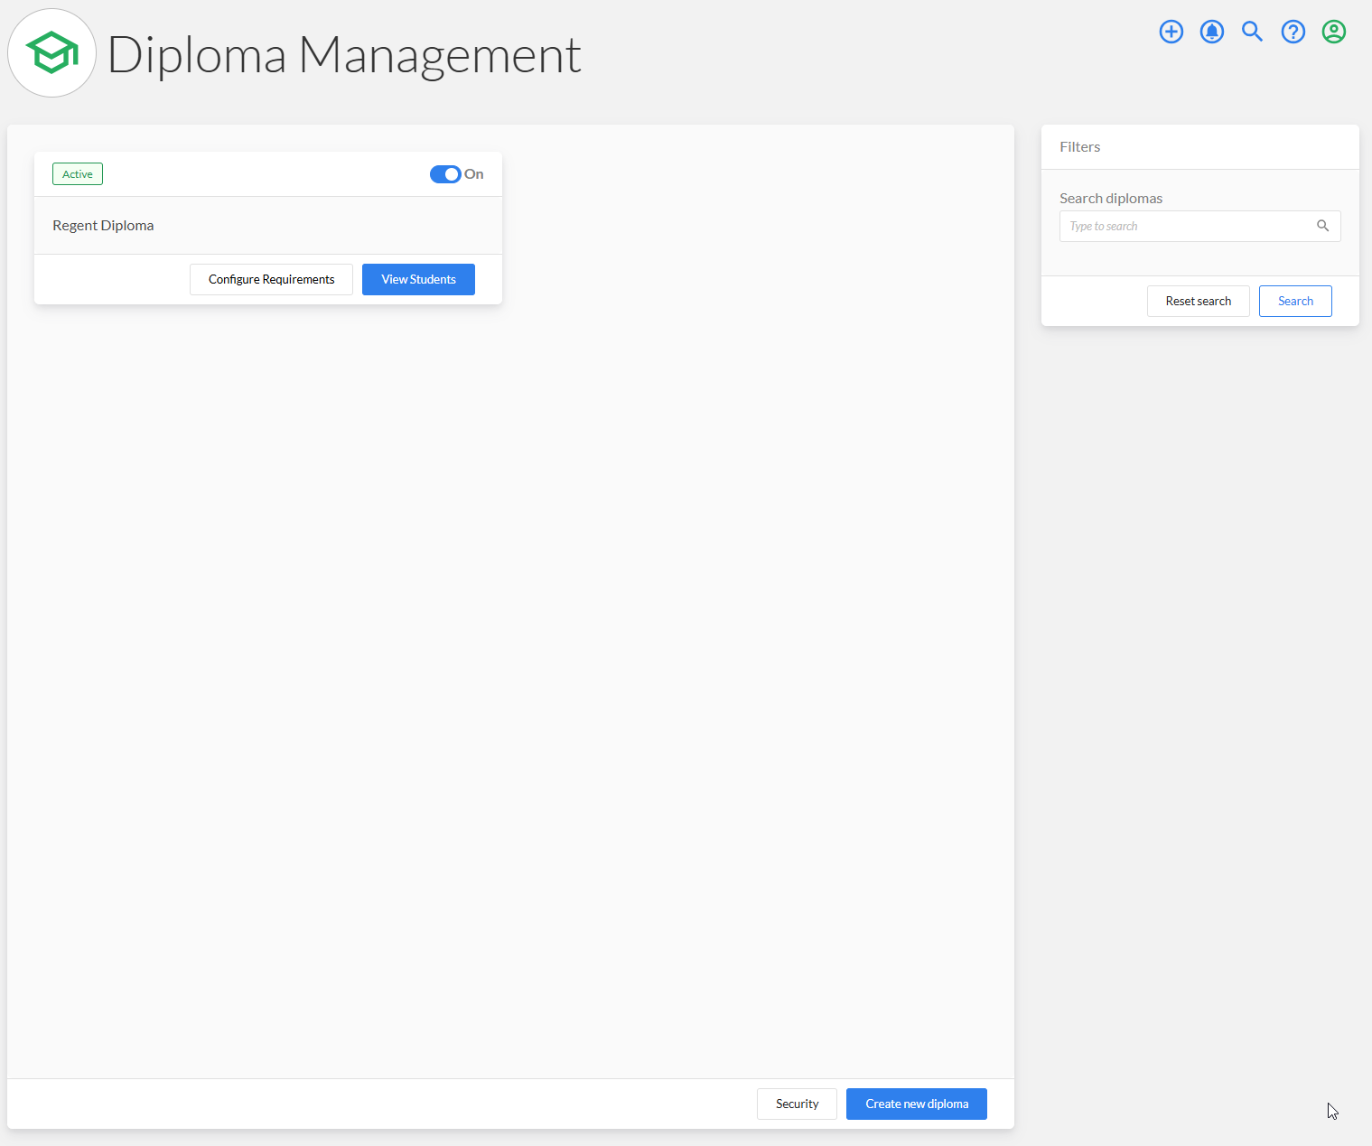Image resolution: width=1372 pixels, height=1146 pixels.
Task: View Students of Regent Diploma
Action: coord(418,279)
